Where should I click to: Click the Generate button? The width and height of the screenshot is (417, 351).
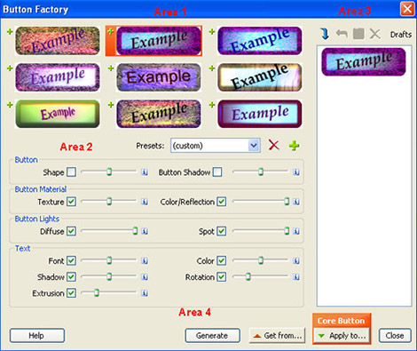point(212,336)
